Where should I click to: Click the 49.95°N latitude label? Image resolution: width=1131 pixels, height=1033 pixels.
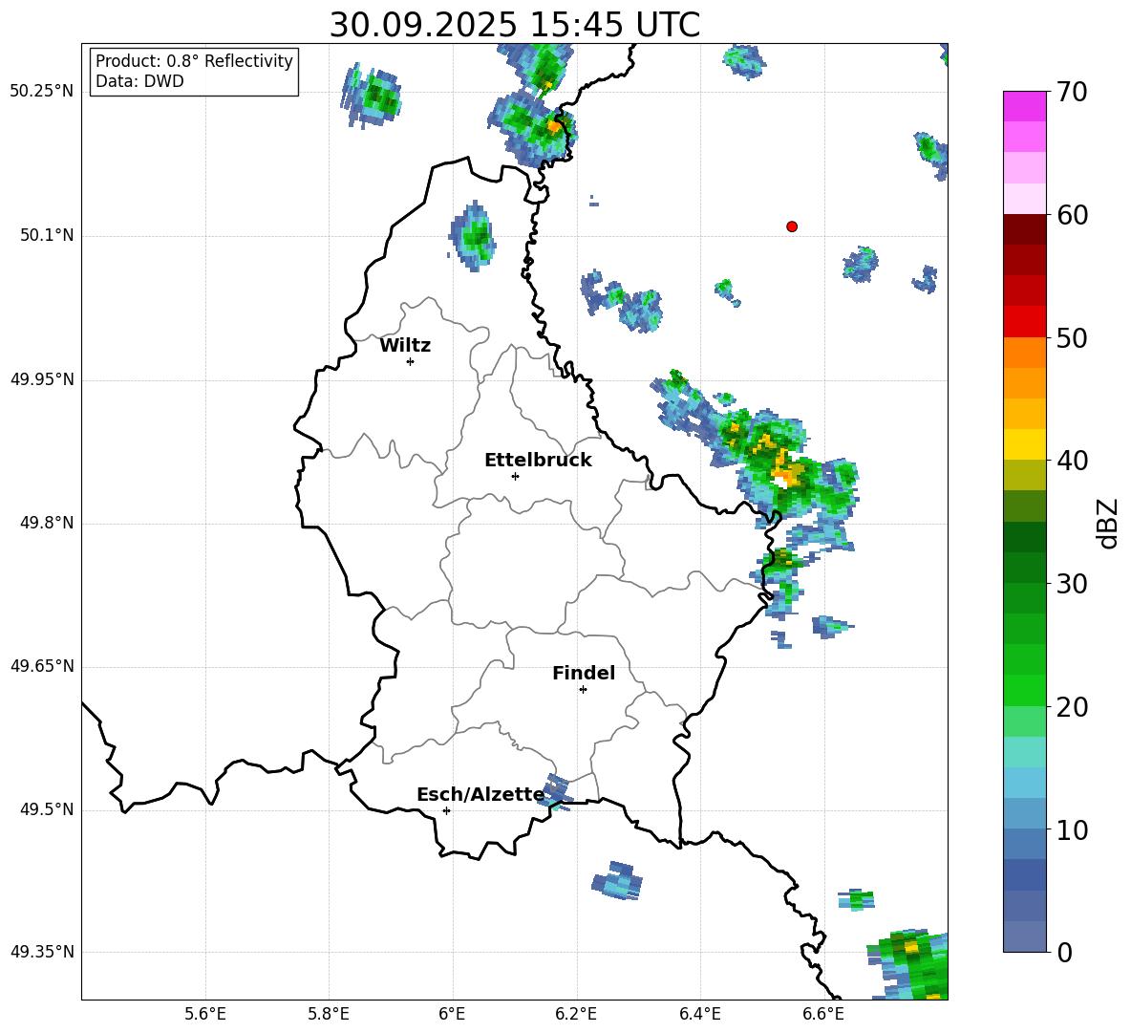coord(42,379)
